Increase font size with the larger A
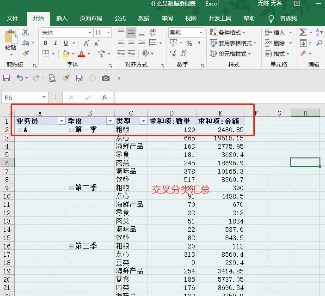Image resolution: width=325 pixels, height=296 pixels. point(86,43)
